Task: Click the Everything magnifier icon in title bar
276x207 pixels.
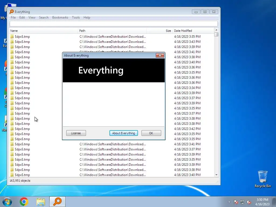Action: 12,12
